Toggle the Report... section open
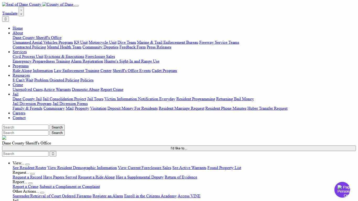This screenshot has width=358, height=201. click(30, 183)
